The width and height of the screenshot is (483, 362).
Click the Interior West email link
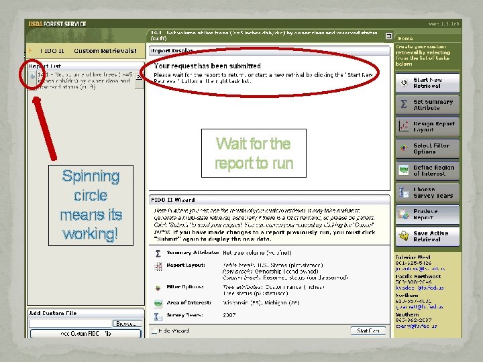coord(420,269)
